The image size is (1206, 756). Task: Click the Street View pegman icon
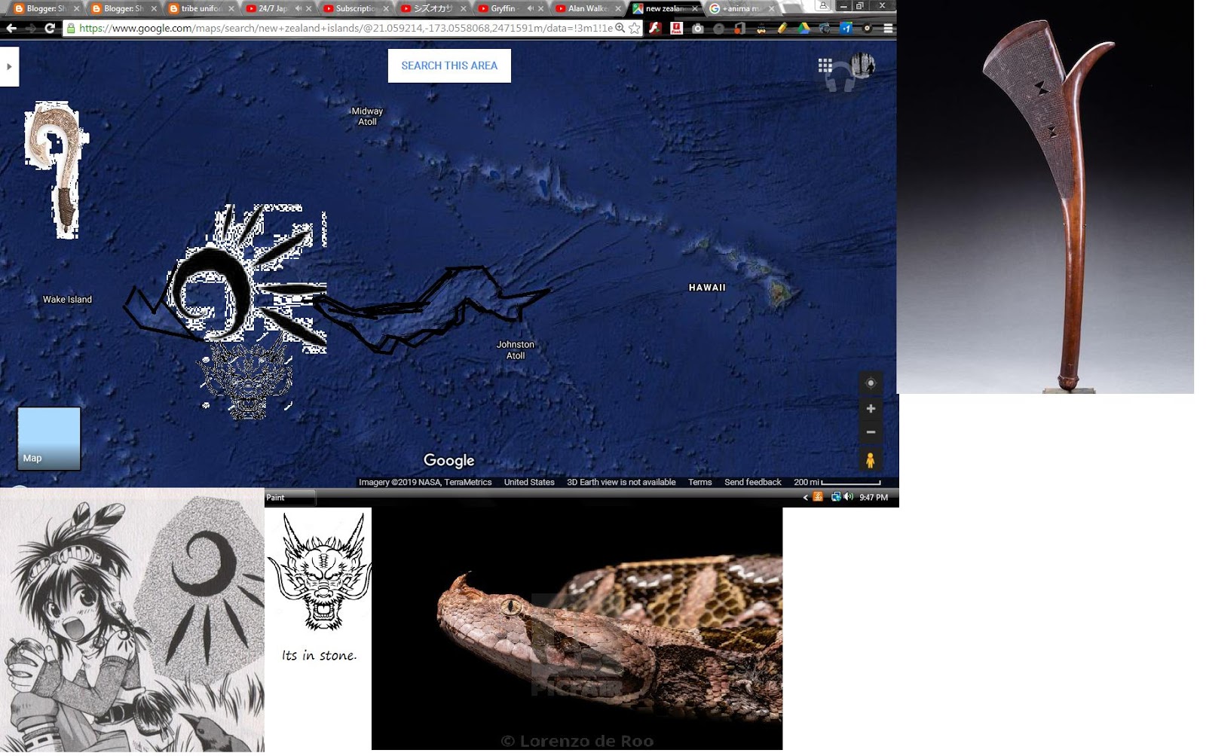coord(871,460)
